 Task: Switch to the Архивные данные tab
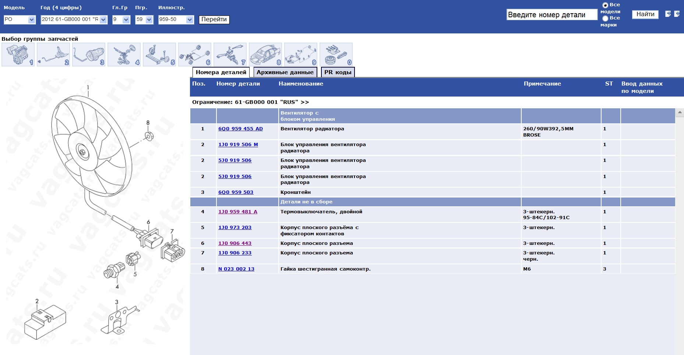[285, 72]
